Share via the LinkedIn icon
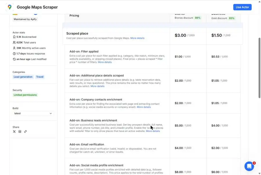This screenshot has width=261, height=175. coord(20,132)
